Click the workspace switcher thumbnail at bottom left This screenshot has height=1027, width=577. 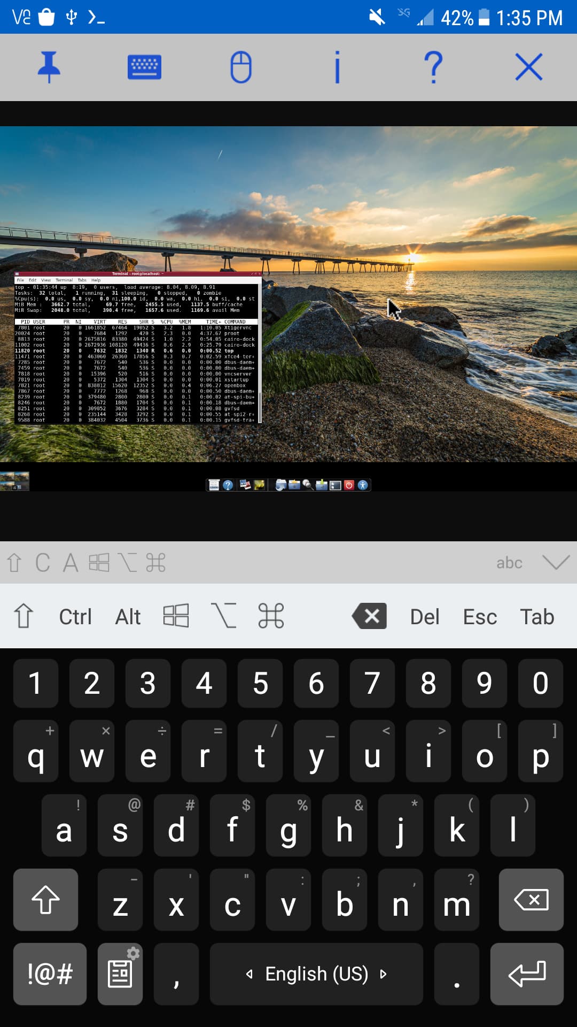pos(14,481)
